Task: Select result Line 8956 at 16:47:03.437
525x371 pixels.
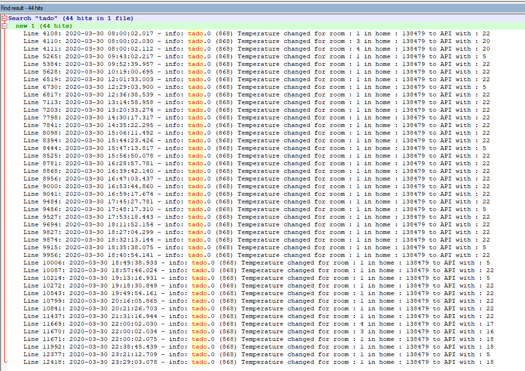Action: (256, 179)
